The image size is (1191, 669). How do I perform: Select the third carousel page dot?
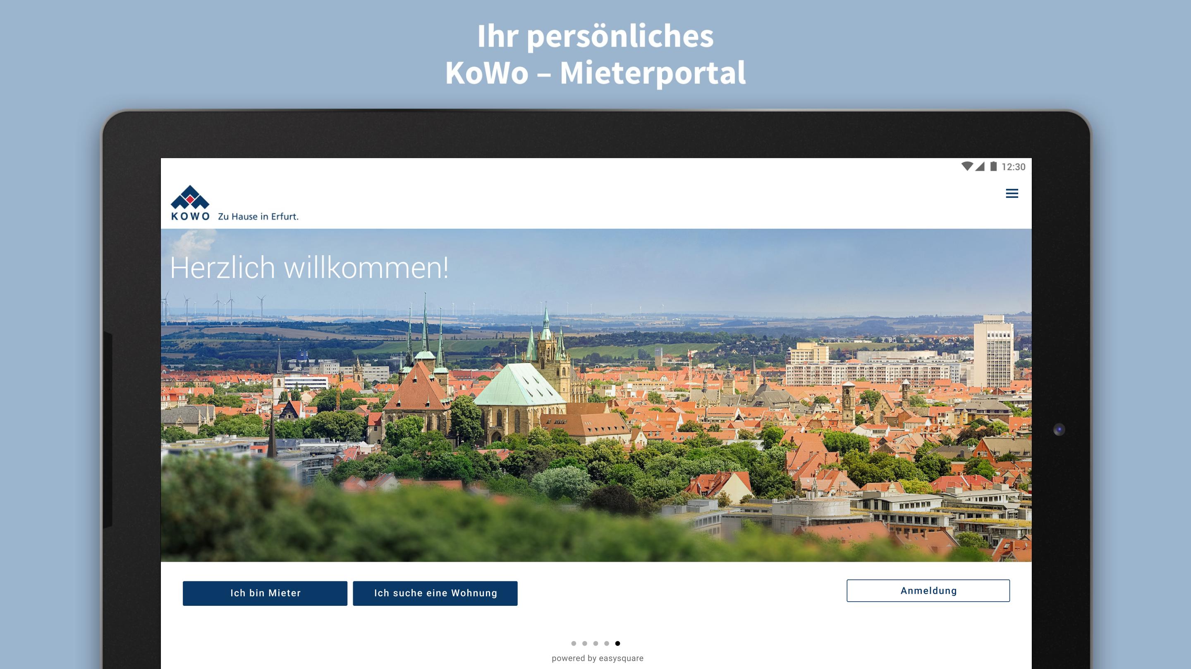(595, 643)
